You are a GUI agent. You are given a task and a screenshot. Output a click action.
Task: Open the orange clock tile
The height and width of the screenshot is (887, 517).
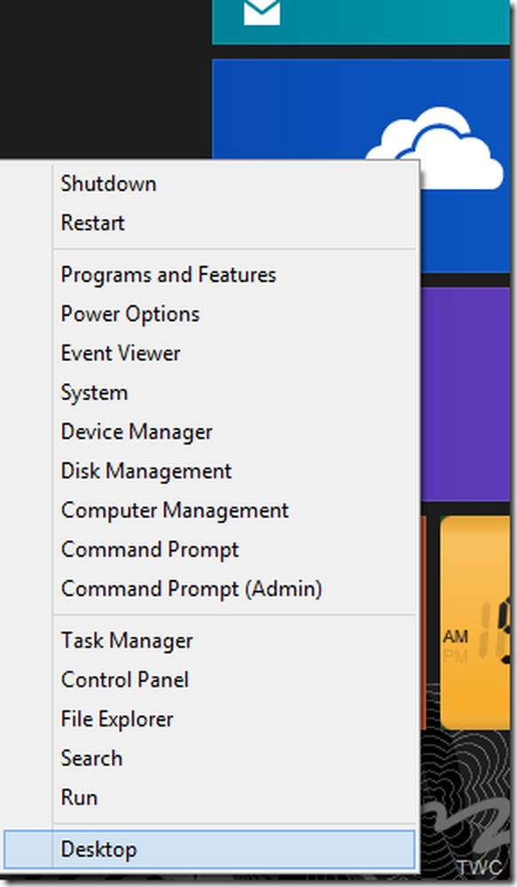pos(478,623)
